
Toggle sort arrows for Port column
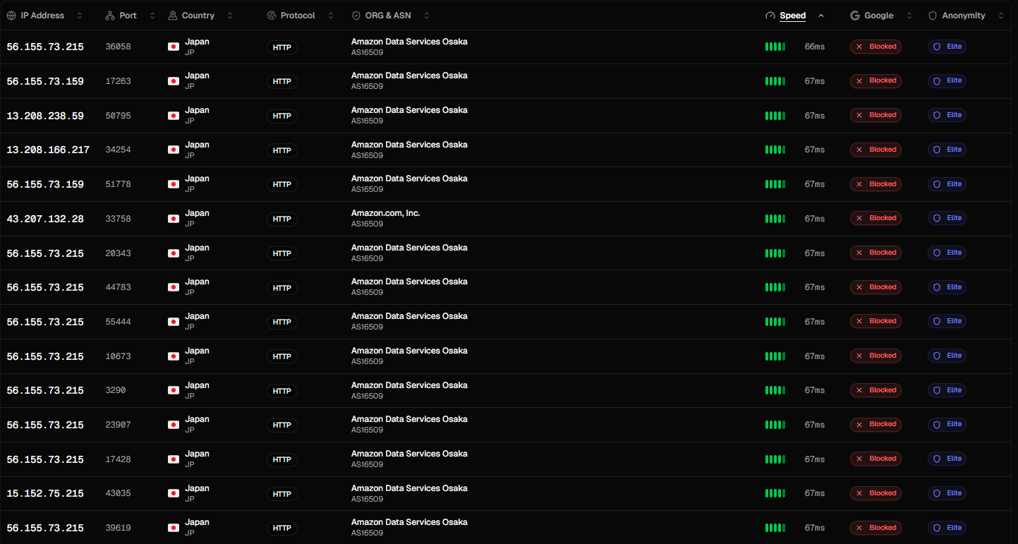tap(152, 16)
